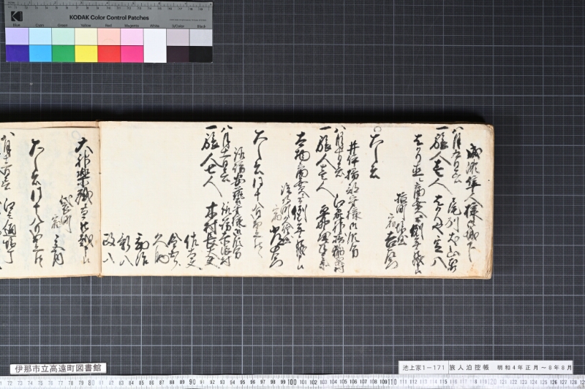Screen dimensions: 585x389
Task: Click the 池上家1-171 catalog label
Action: click(x=423, y=367)
